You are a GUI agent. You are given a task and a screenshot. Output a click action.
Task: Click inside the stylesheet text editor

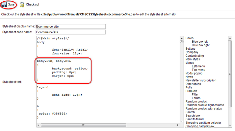pos(108,80)
